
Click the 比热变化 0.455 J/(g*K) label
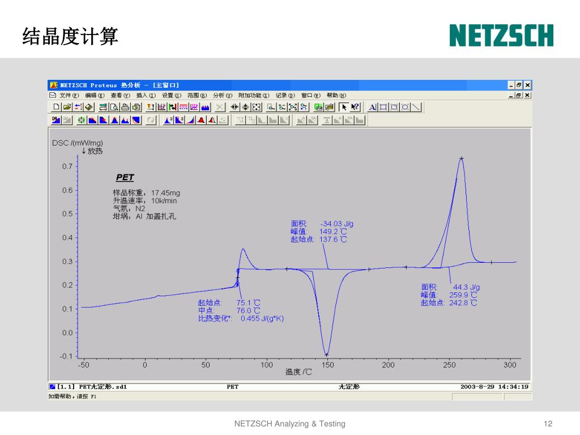(241, 318)
